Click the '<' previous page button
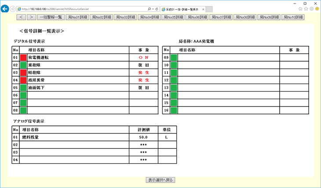Image resolution: width=321 pixels, height=188 pixels. [21, 17]
